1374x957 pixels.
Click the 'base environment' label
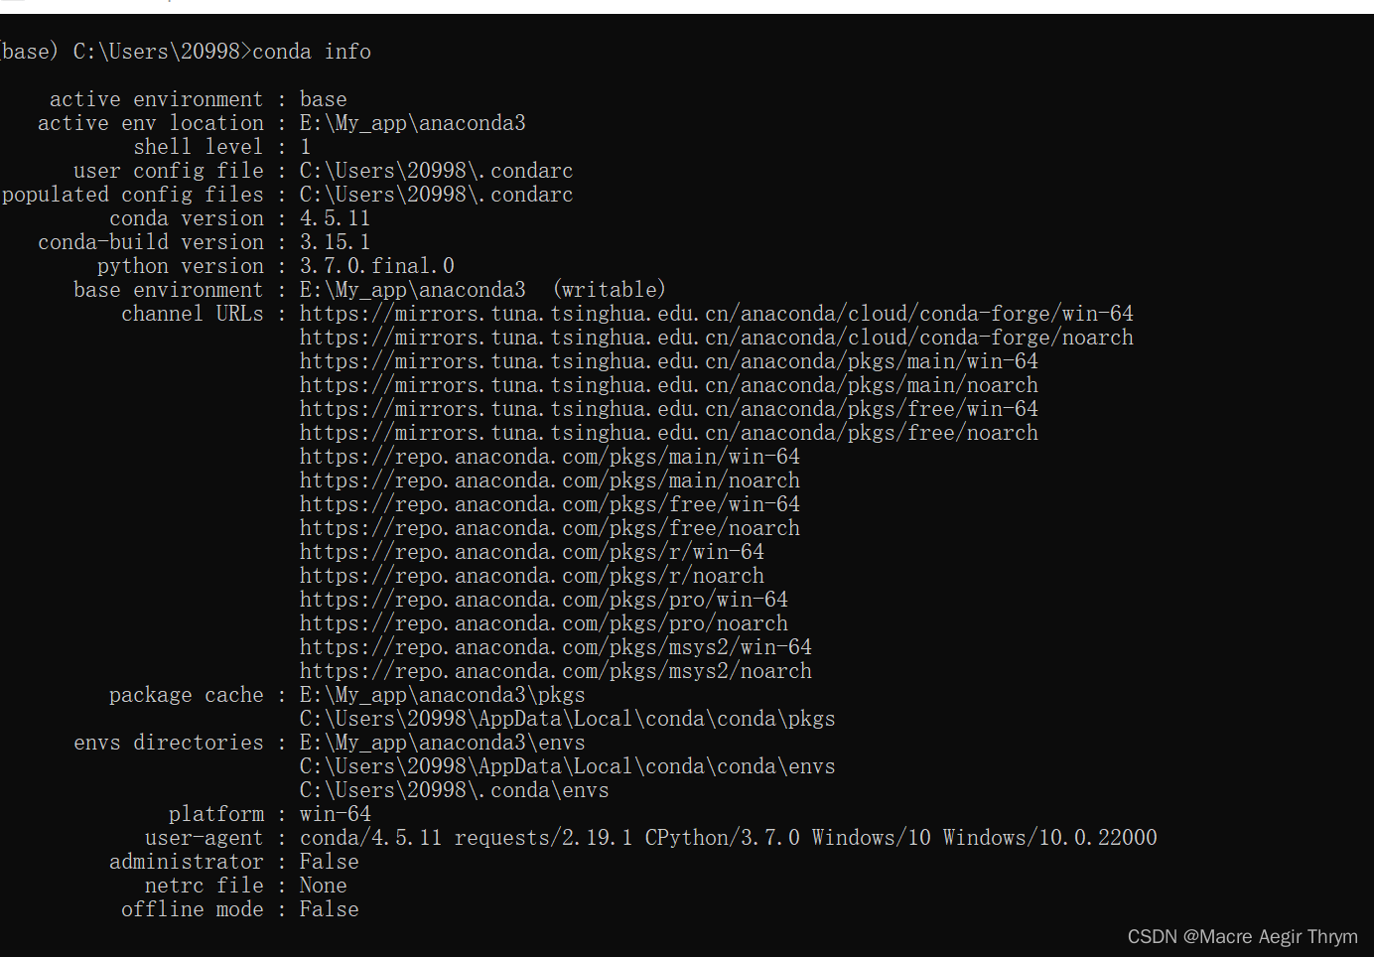coord(169,290)
